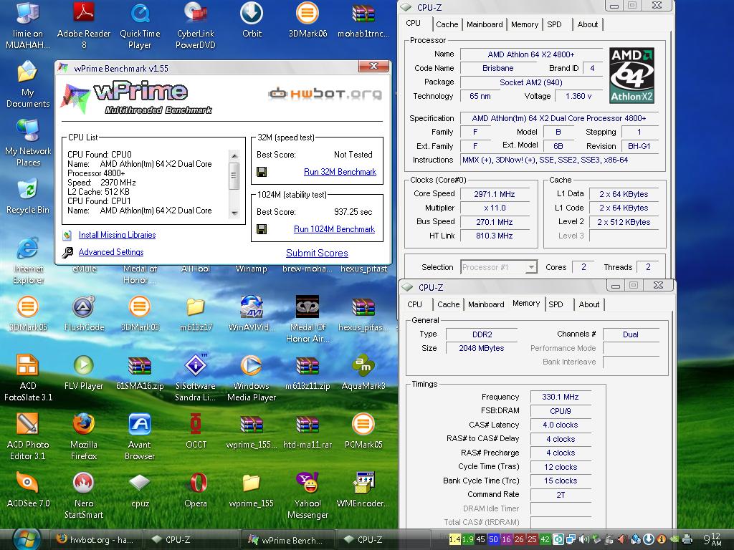The image size is (734, 550).
Task: Click the hwbot.org logo in wPrime
Action: (325, 94)
